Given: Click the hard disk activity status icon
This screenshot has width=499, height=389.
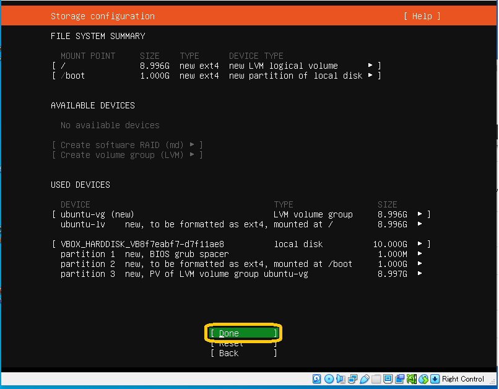Looking at the screenshot, I should coord(317,378).
